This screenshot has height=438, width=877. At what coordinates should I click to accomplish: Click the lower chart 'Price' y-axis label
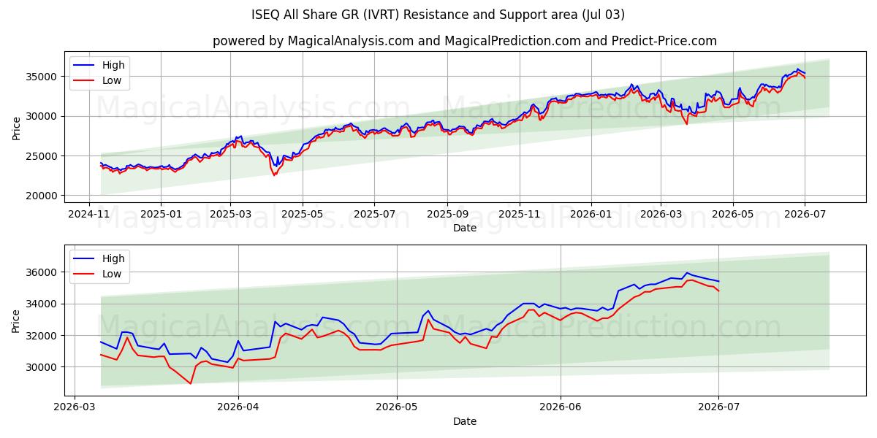[x=16, y=320]
